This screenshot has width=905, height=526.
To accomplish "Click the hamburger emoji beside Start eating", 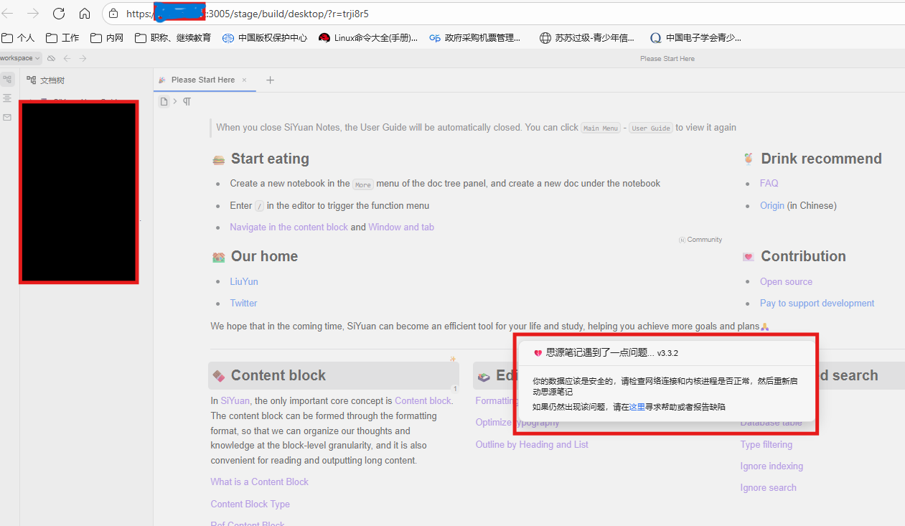I will pyautogui.click(x=219, y=159).
